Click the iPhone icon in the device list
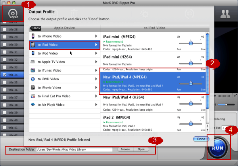This screenshot has width=238, height=166. pyautogui.click(x=33, y=36)
